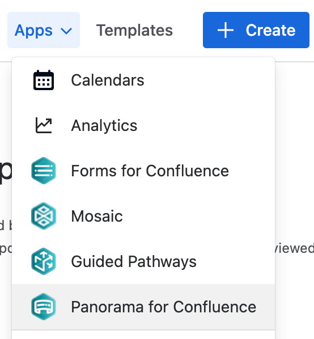Viewport: 314px width, 339px height.
Task: Open Calendars from the Apps menu
Action: coord(143,80)
